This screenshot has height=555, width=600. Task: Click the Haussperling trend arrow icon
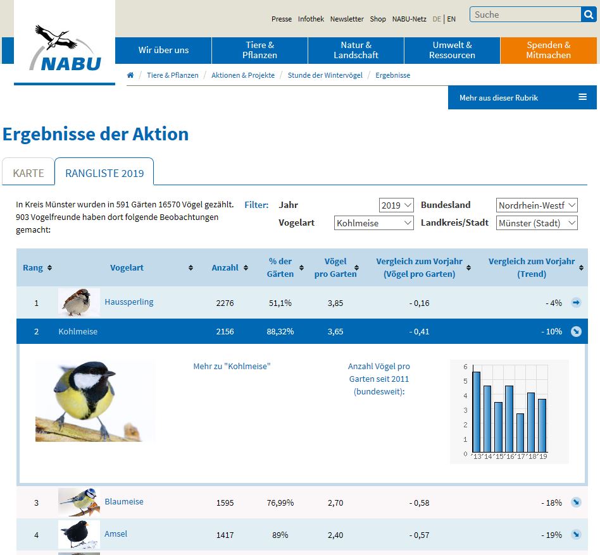576,303
